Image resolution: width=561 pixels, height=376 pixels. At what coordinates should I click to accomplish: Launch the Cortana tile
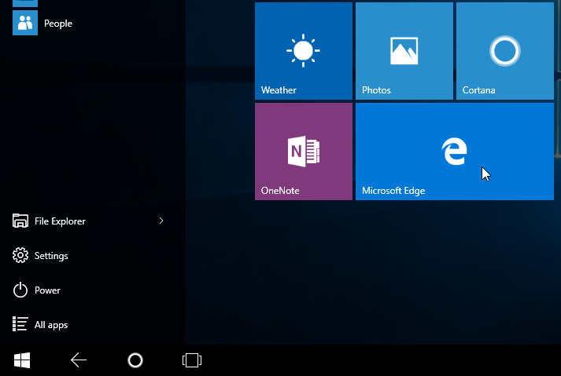click(505, 51)
